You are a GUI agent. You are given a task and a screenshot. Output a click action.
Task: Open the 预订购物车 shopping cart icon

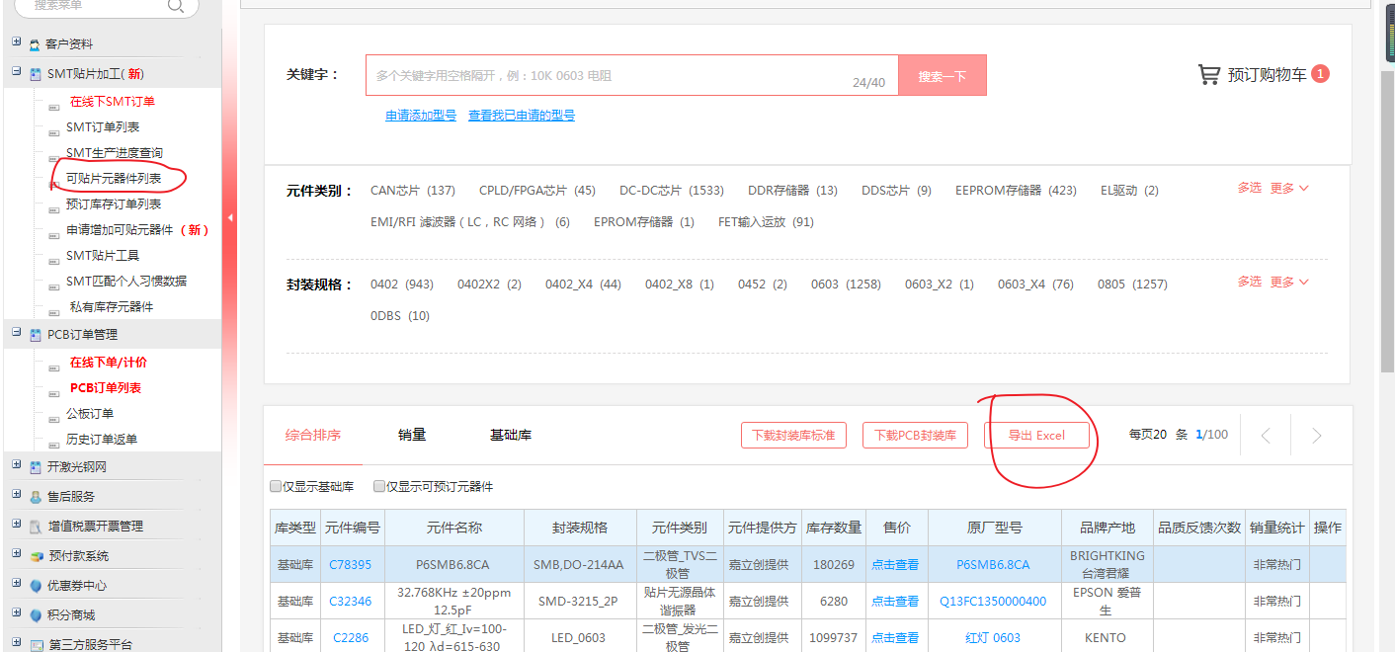tap(1208, 75)
